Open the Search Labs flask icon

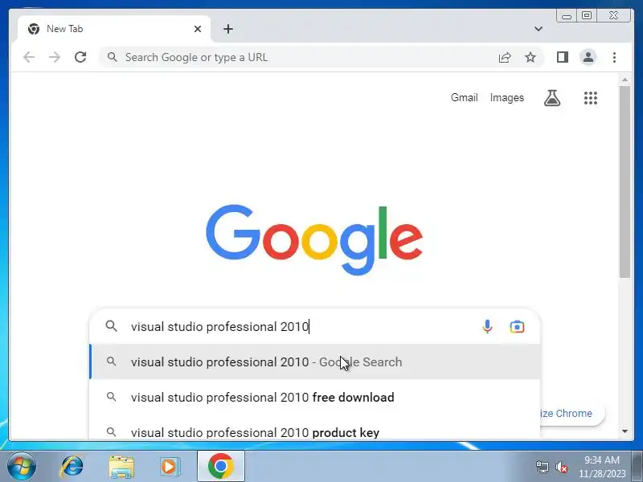[552, 98]
